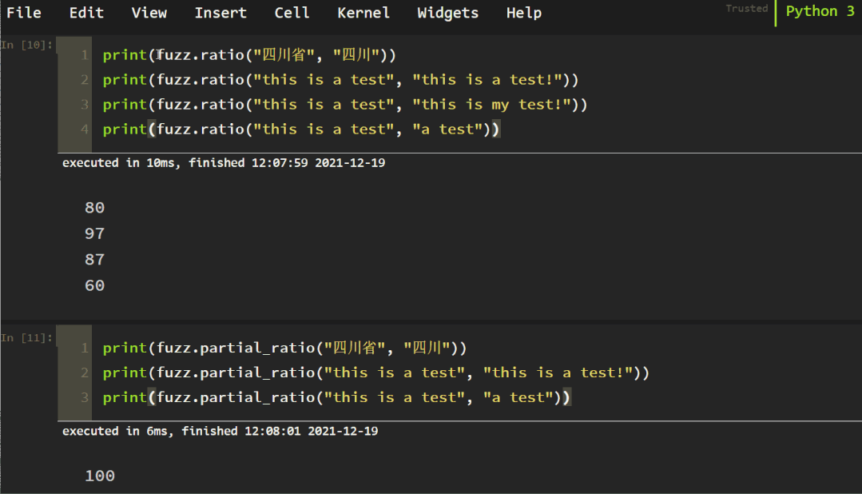Click line number 1 of the first cell
This screenshot has height=494, width=862.
(84, 54)
